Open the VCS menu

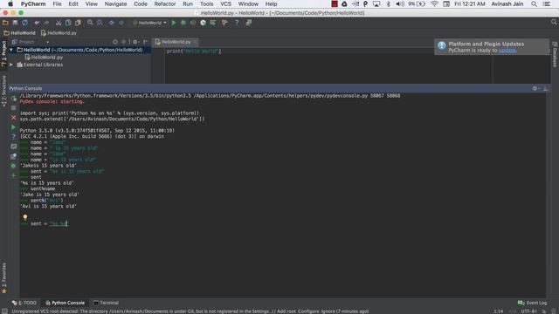(x=225, y=3)
